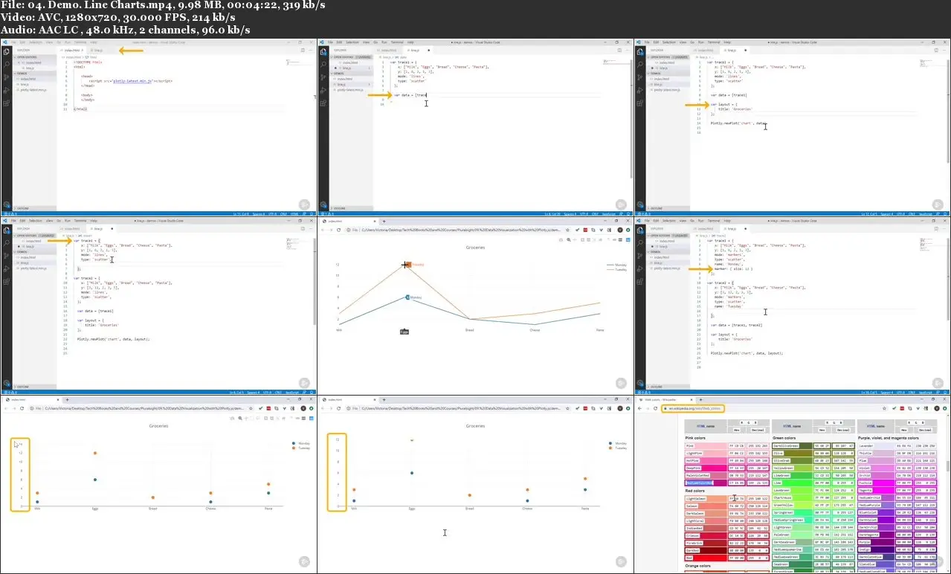Open Search in the markers-code VS Code window
Image resolution: width=951 pixels, height=574 pixels.
pos(639,243)
